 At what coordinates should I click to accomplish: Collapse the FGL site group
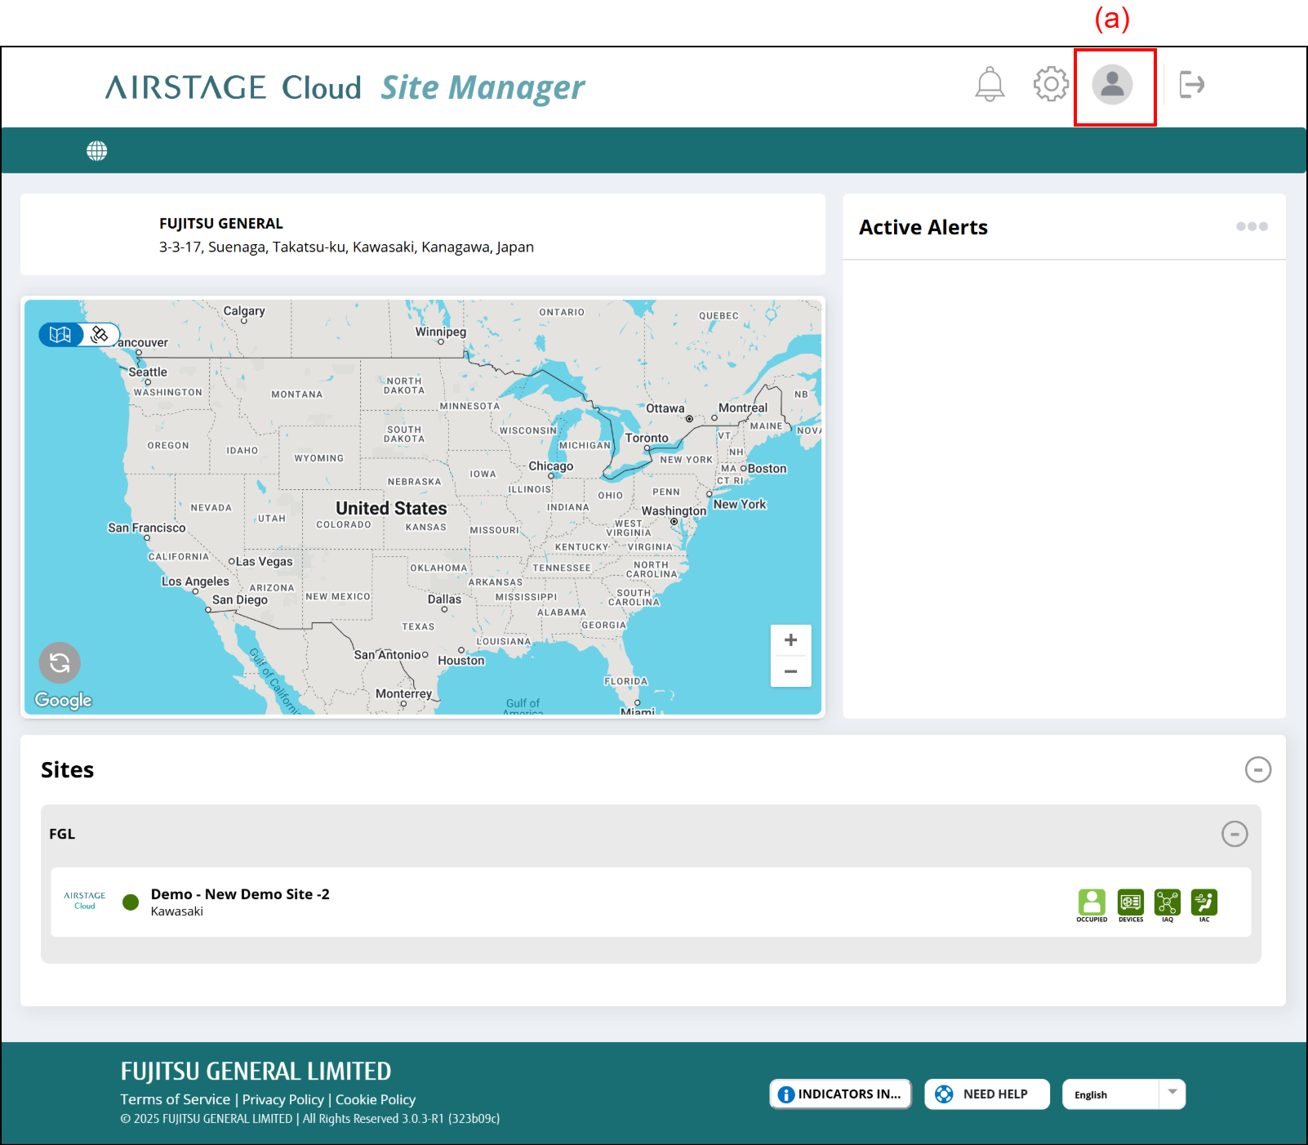1234,834
